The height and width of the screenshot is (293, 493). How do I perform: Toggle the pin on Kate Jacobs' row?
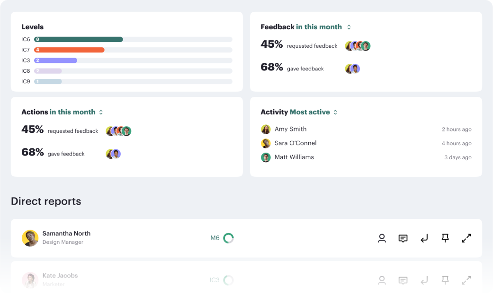[445, 280]
